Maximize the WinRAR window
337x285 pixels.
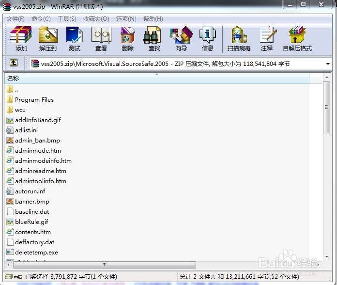coord(303,5)
